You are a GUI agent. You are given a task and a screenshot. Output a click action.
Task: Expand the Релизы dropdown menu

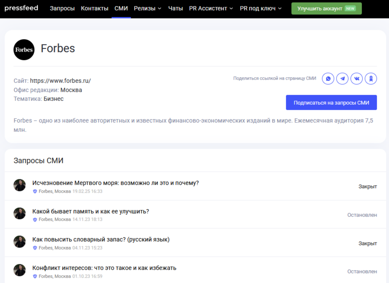coord(148,8)
